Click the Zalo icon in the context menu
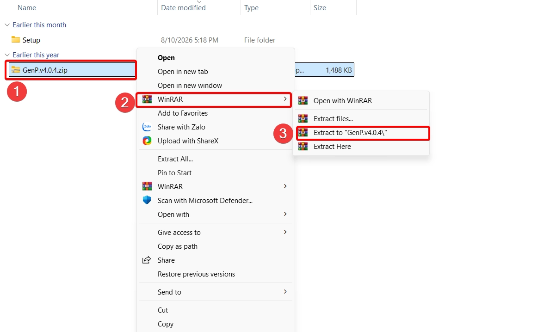The width and height of the screenshot is (556, 332). (147, 127)
